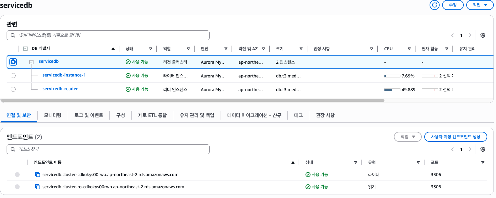Screen dimensions: 496x198
Task: Open the 로그 및 이벤트 tab
Action: click(x=89, y=115)
